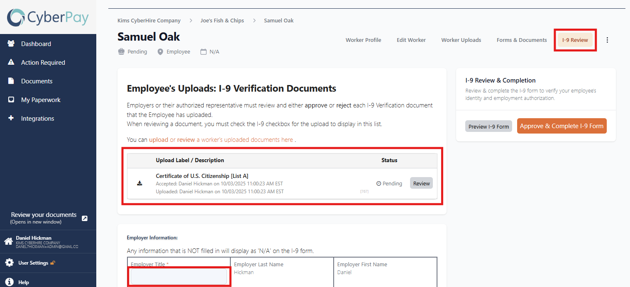The width and height of the screenshot is (630, 287).
Task: Open User Settings
Action: tap(33, 263)
